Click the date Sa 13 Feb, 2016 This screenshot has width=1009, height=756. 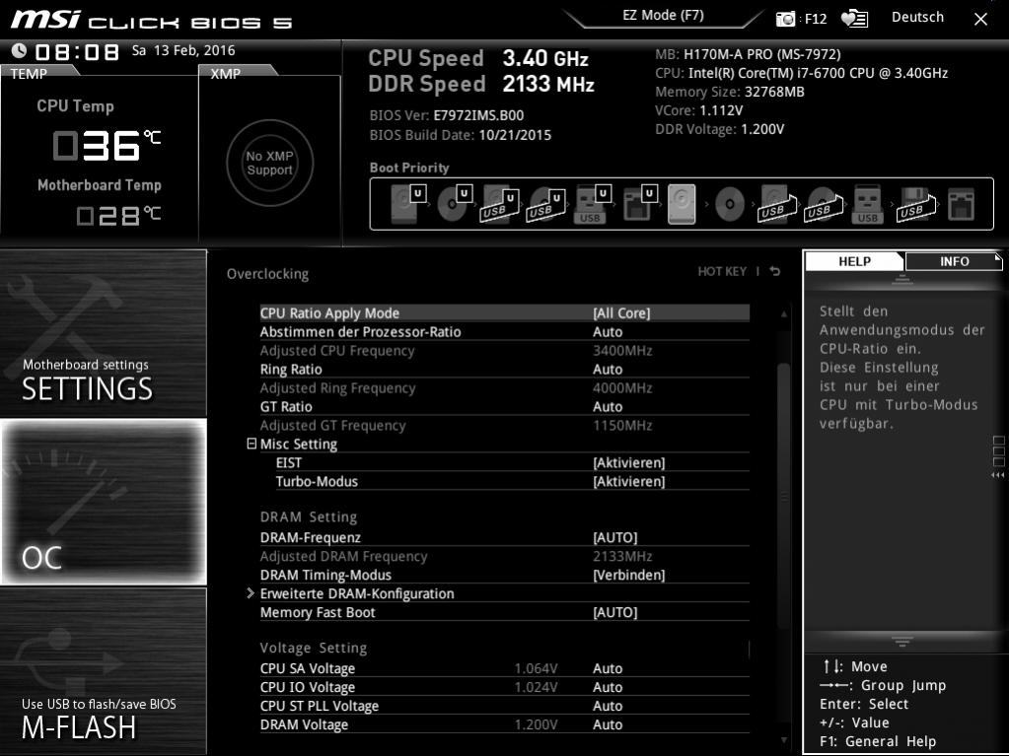pyautogui.click(x=183, y=50)
